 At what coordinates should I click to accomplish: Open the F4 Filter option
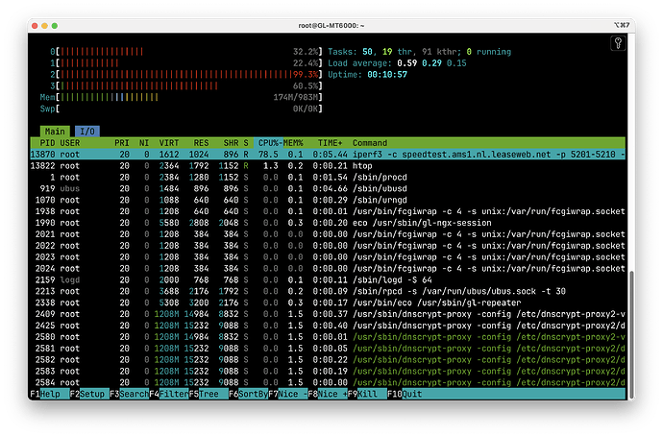pyautogui.click(x=169, y=394)
